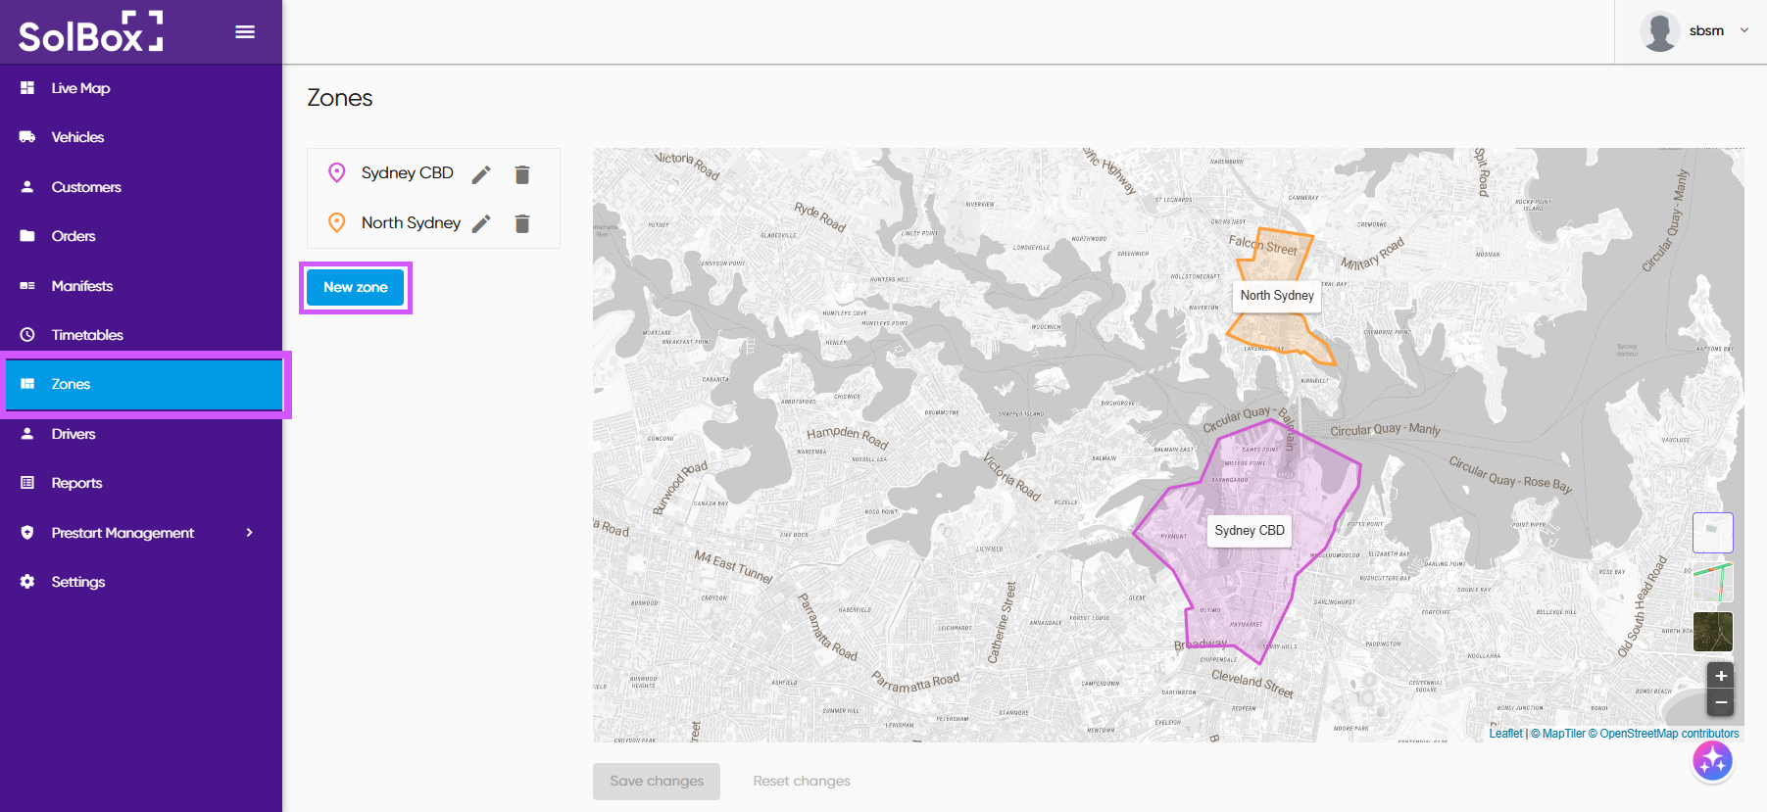Open the sparkle AI assistant button

pos(1712,761)
